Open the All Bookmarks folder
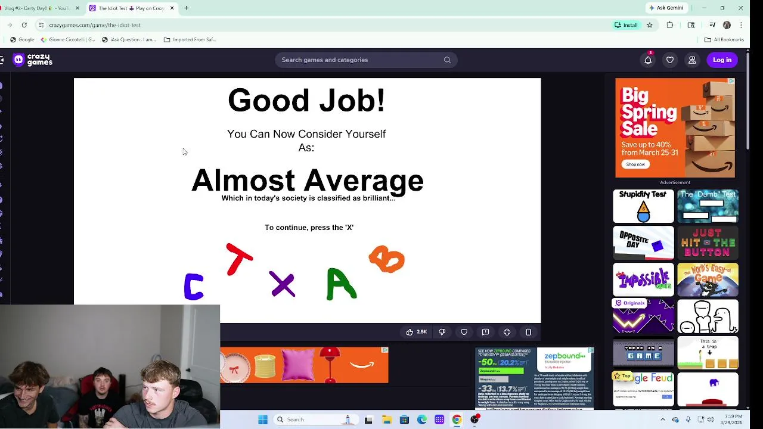The width and height of the screenshot is (763, 429). point(724,39)
